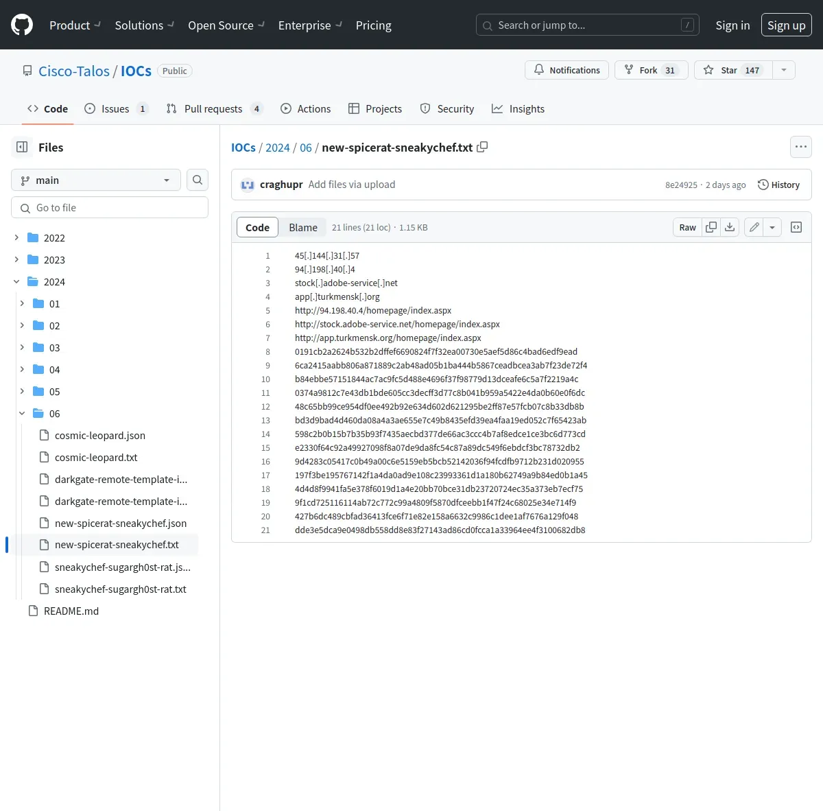Search this repository icon button
This screenshot has height=811, width=823.
[198, 180]
